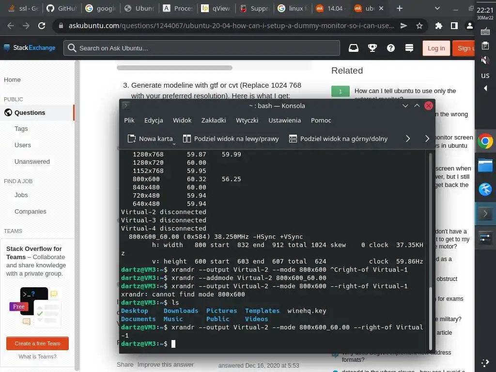The width and height of the screenshot is (496, 372).
Task: Open Widok menu in Konsola
Action: click(x=182, y=120)
